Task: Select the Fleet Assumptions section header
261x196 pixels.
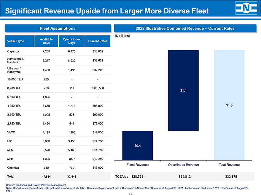Action: [58, 29]
